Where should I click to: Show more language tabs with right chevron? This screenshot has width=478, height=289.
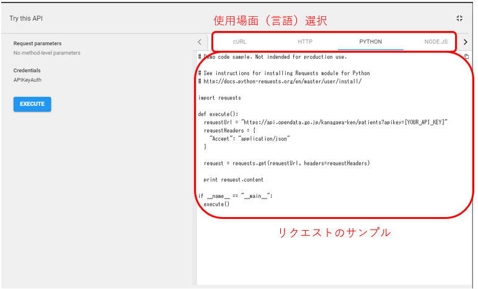point(465,42)
